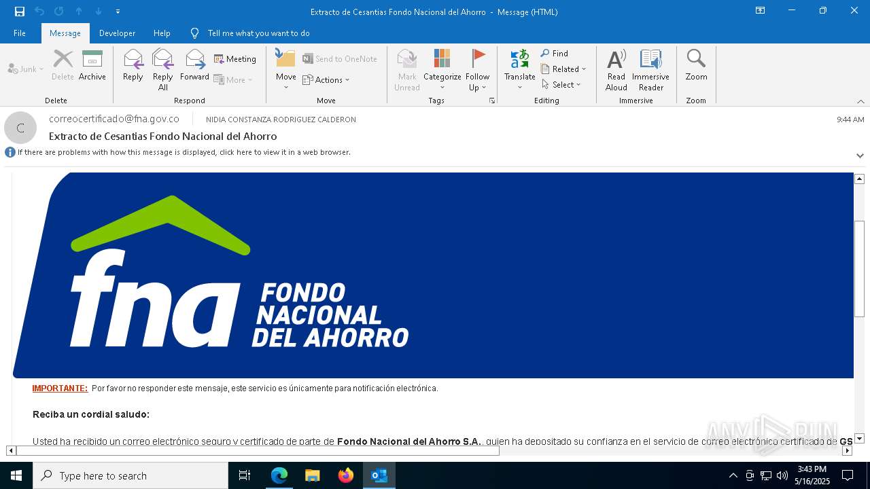The height and width of the screenshot is (489, 870).
Task: Switch to the Message tab
Action: click(x=65, y=33)
